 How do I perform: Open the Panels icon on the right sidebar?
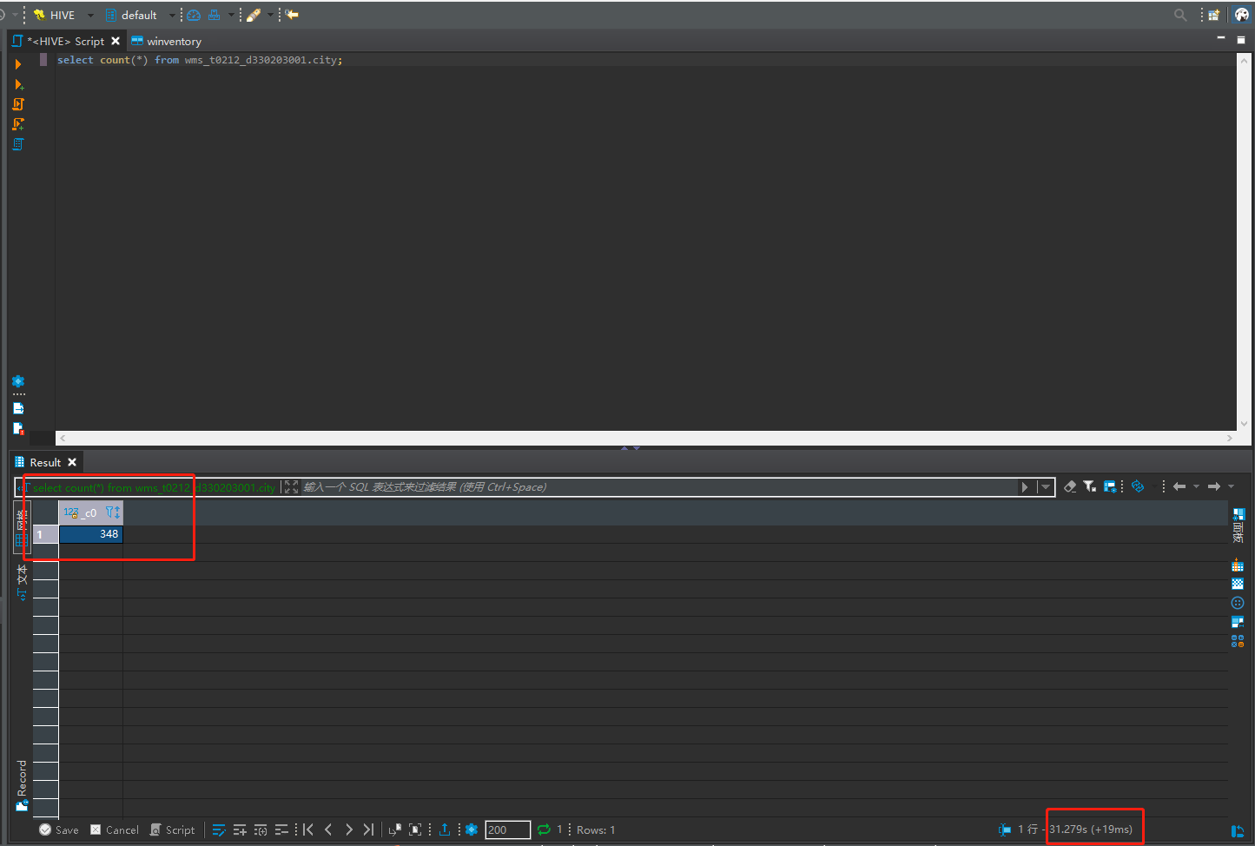(x=1238, y=525)
